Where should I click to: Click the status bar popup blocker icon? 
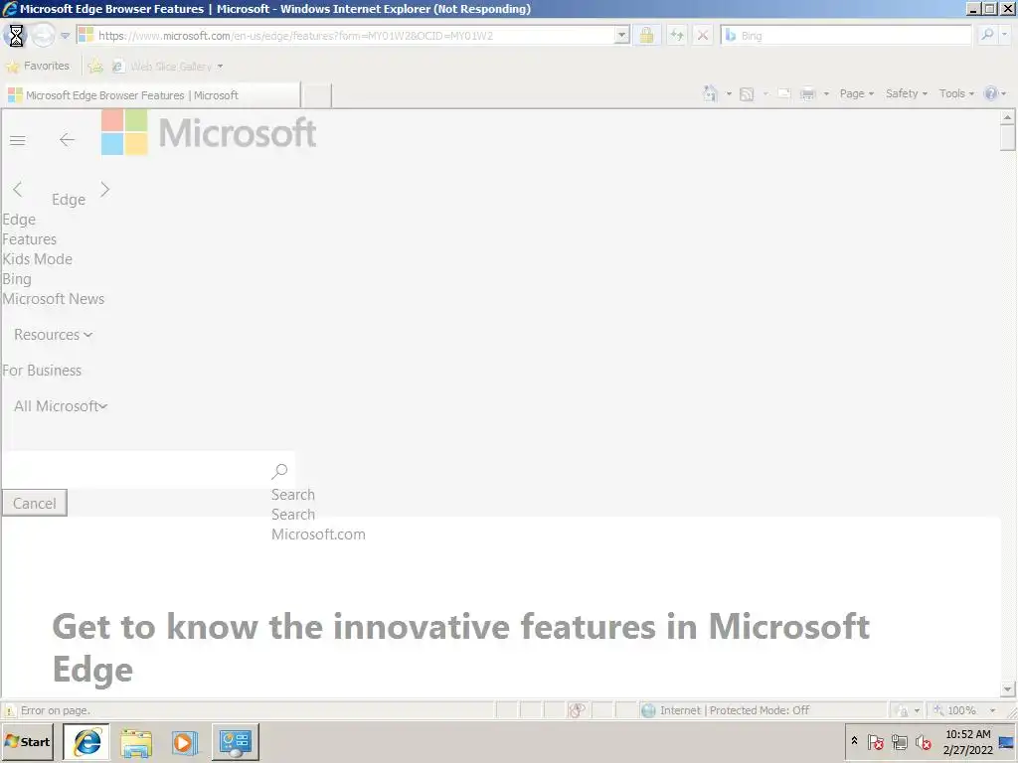point(576,710)
